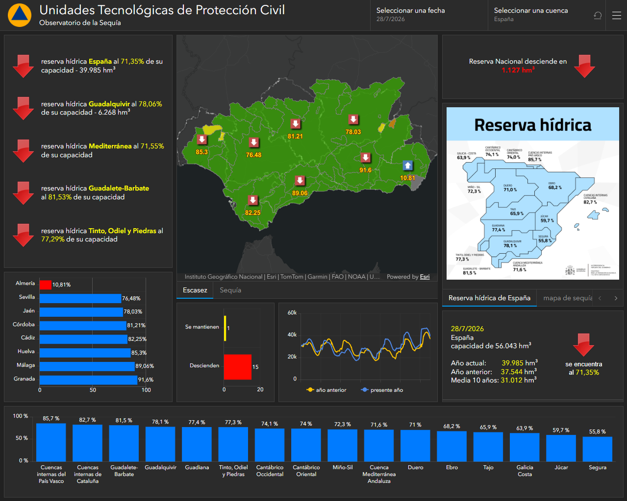Switch to the 'mapa de sequía' tab
This screenshot has width=627, height=501.
568,298
